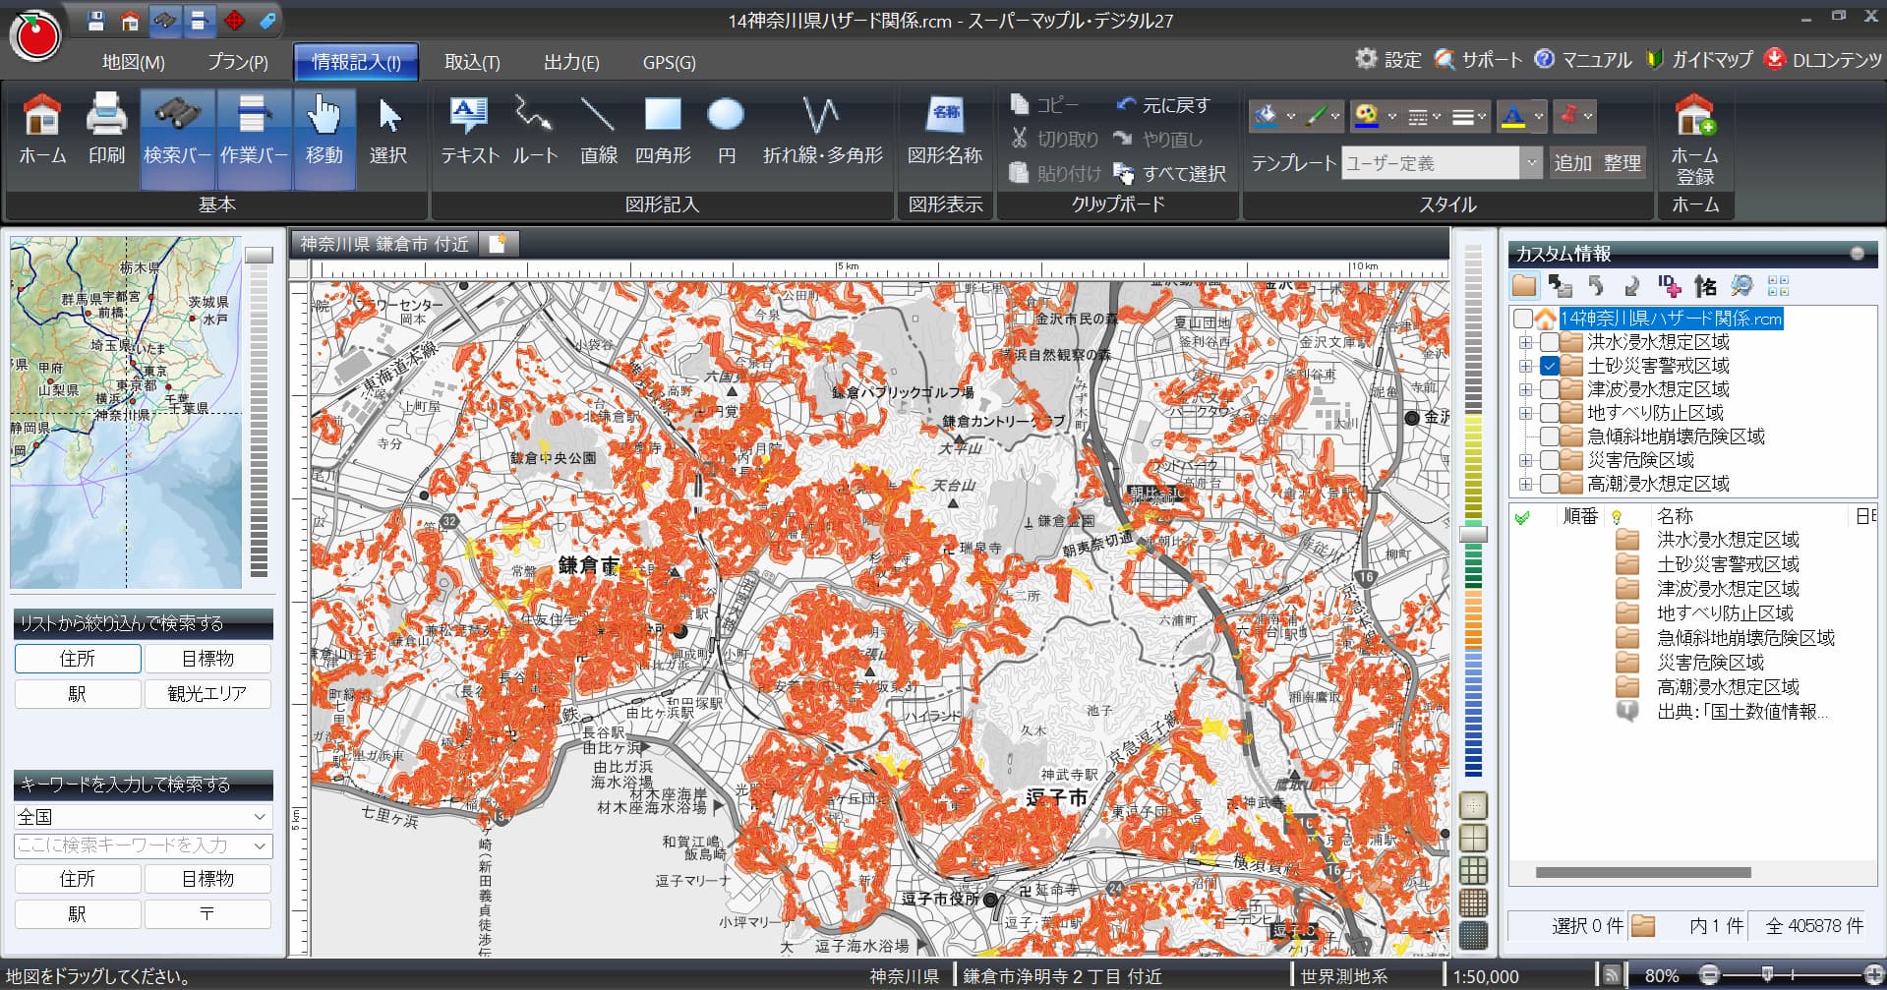Viewport: 1887px width, 990px height.
Task: Uncheck the 土砂災害警戒区域 layer checkbox
Action: 1550,366
